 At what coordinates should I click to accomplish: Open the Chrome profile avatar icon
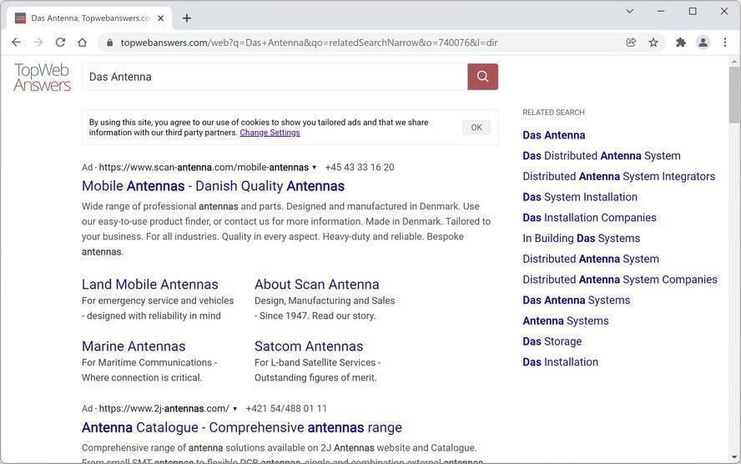[x=703, y=43]
